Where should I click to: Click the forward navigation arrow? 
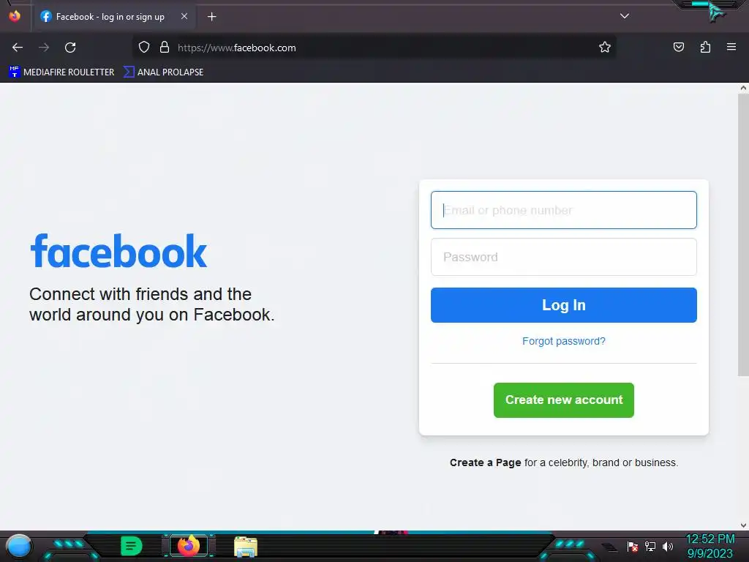tap(44, 48)
